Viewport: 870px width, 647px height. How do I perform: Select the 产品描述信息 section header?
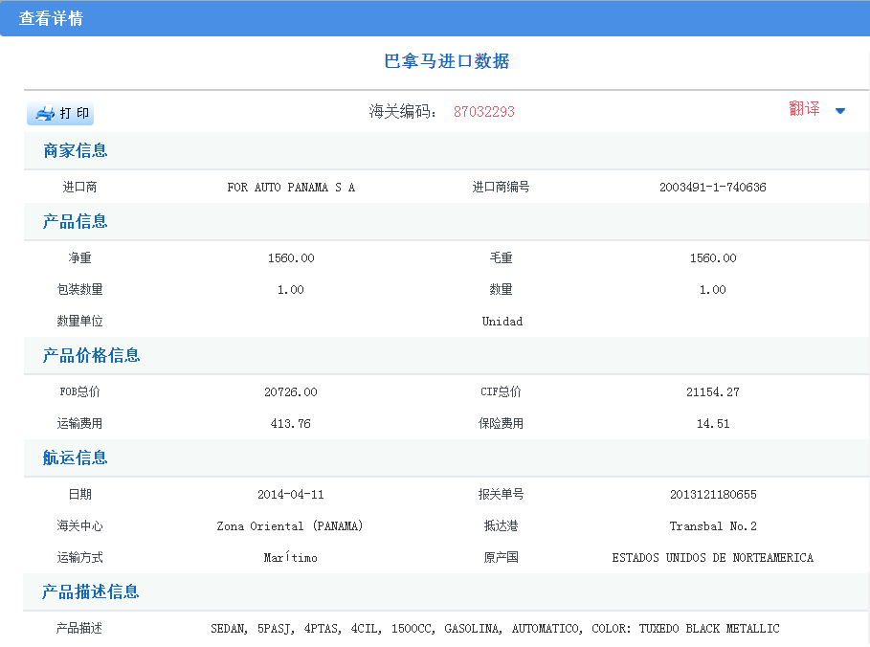pyautogui.click(x=92, y=592)
